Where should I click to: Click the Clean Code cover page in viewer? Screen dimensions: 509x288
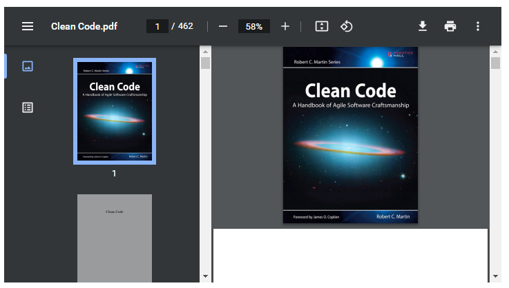pyautogui.click(x=350, y=134)
